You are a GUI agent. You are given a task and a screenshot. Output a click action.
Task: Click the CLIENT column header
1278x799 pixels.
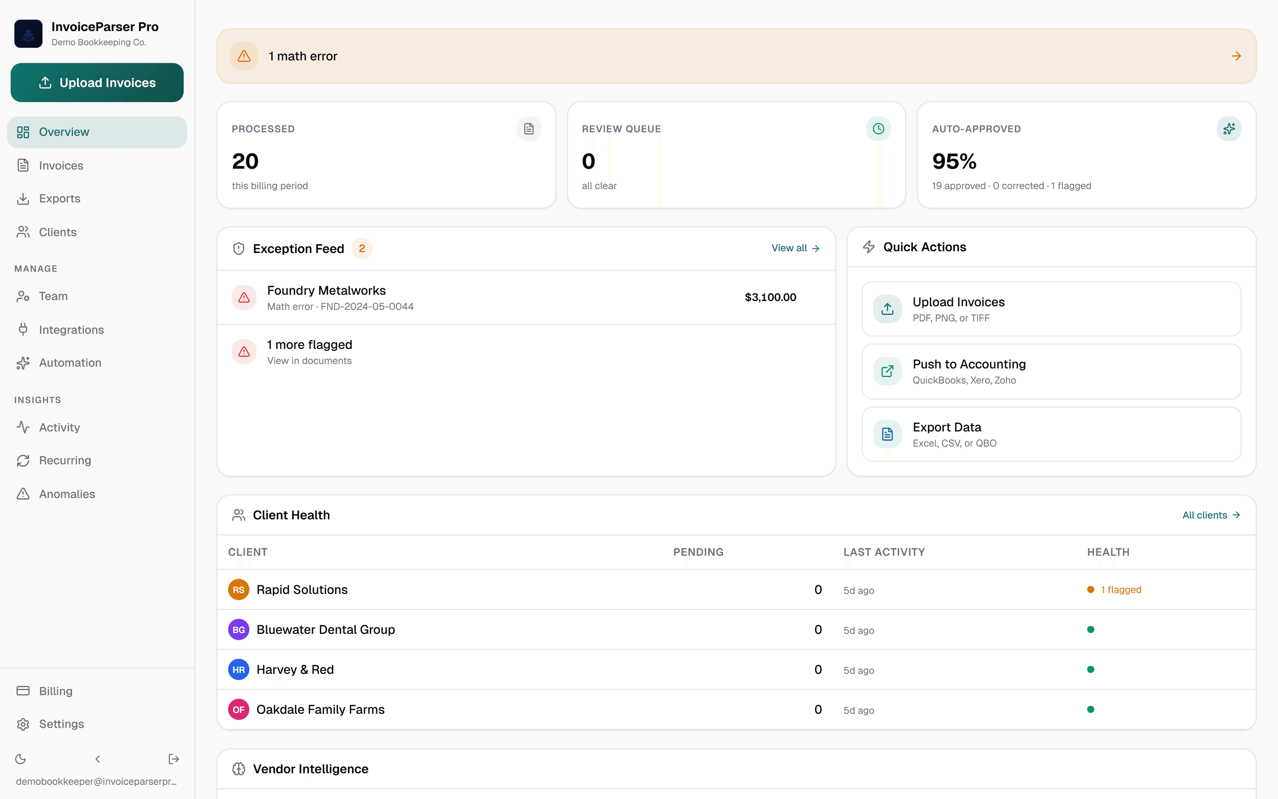[x=248, y=552]
